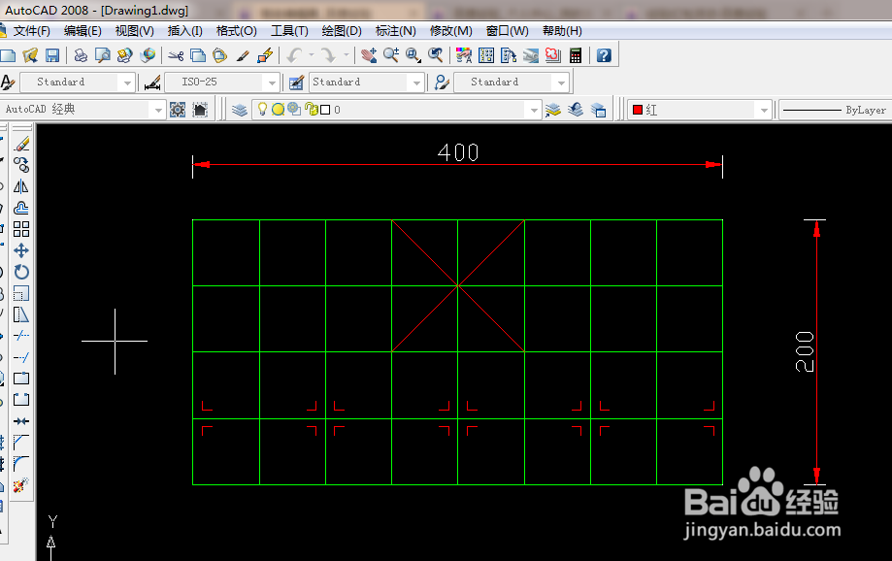Open the redo history dropdown arrow
Image resolution: width=892 pixels, height=561 pixels.
tap(346, 55)
